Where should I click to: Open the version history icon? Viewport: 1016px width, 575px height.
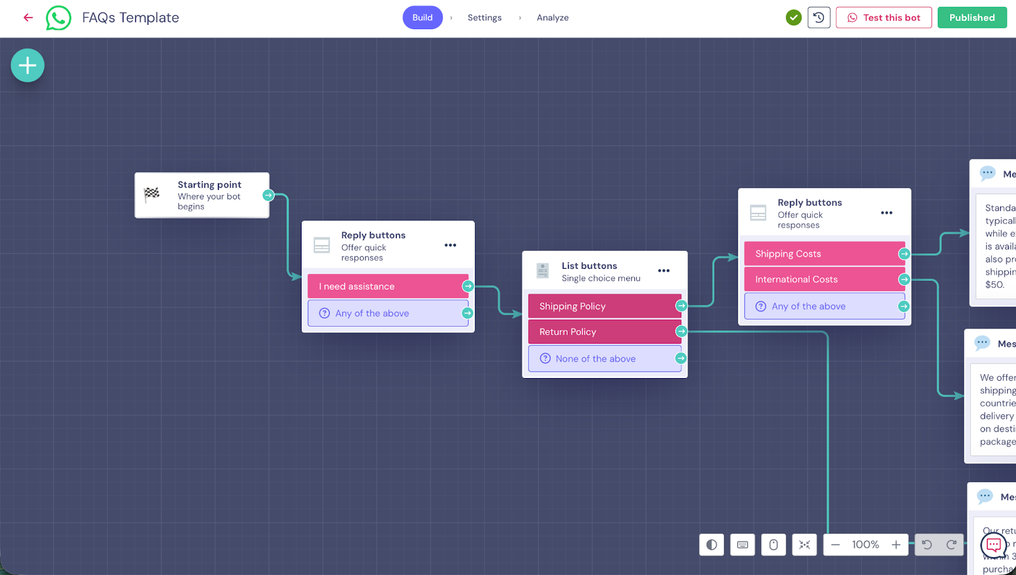819,18
